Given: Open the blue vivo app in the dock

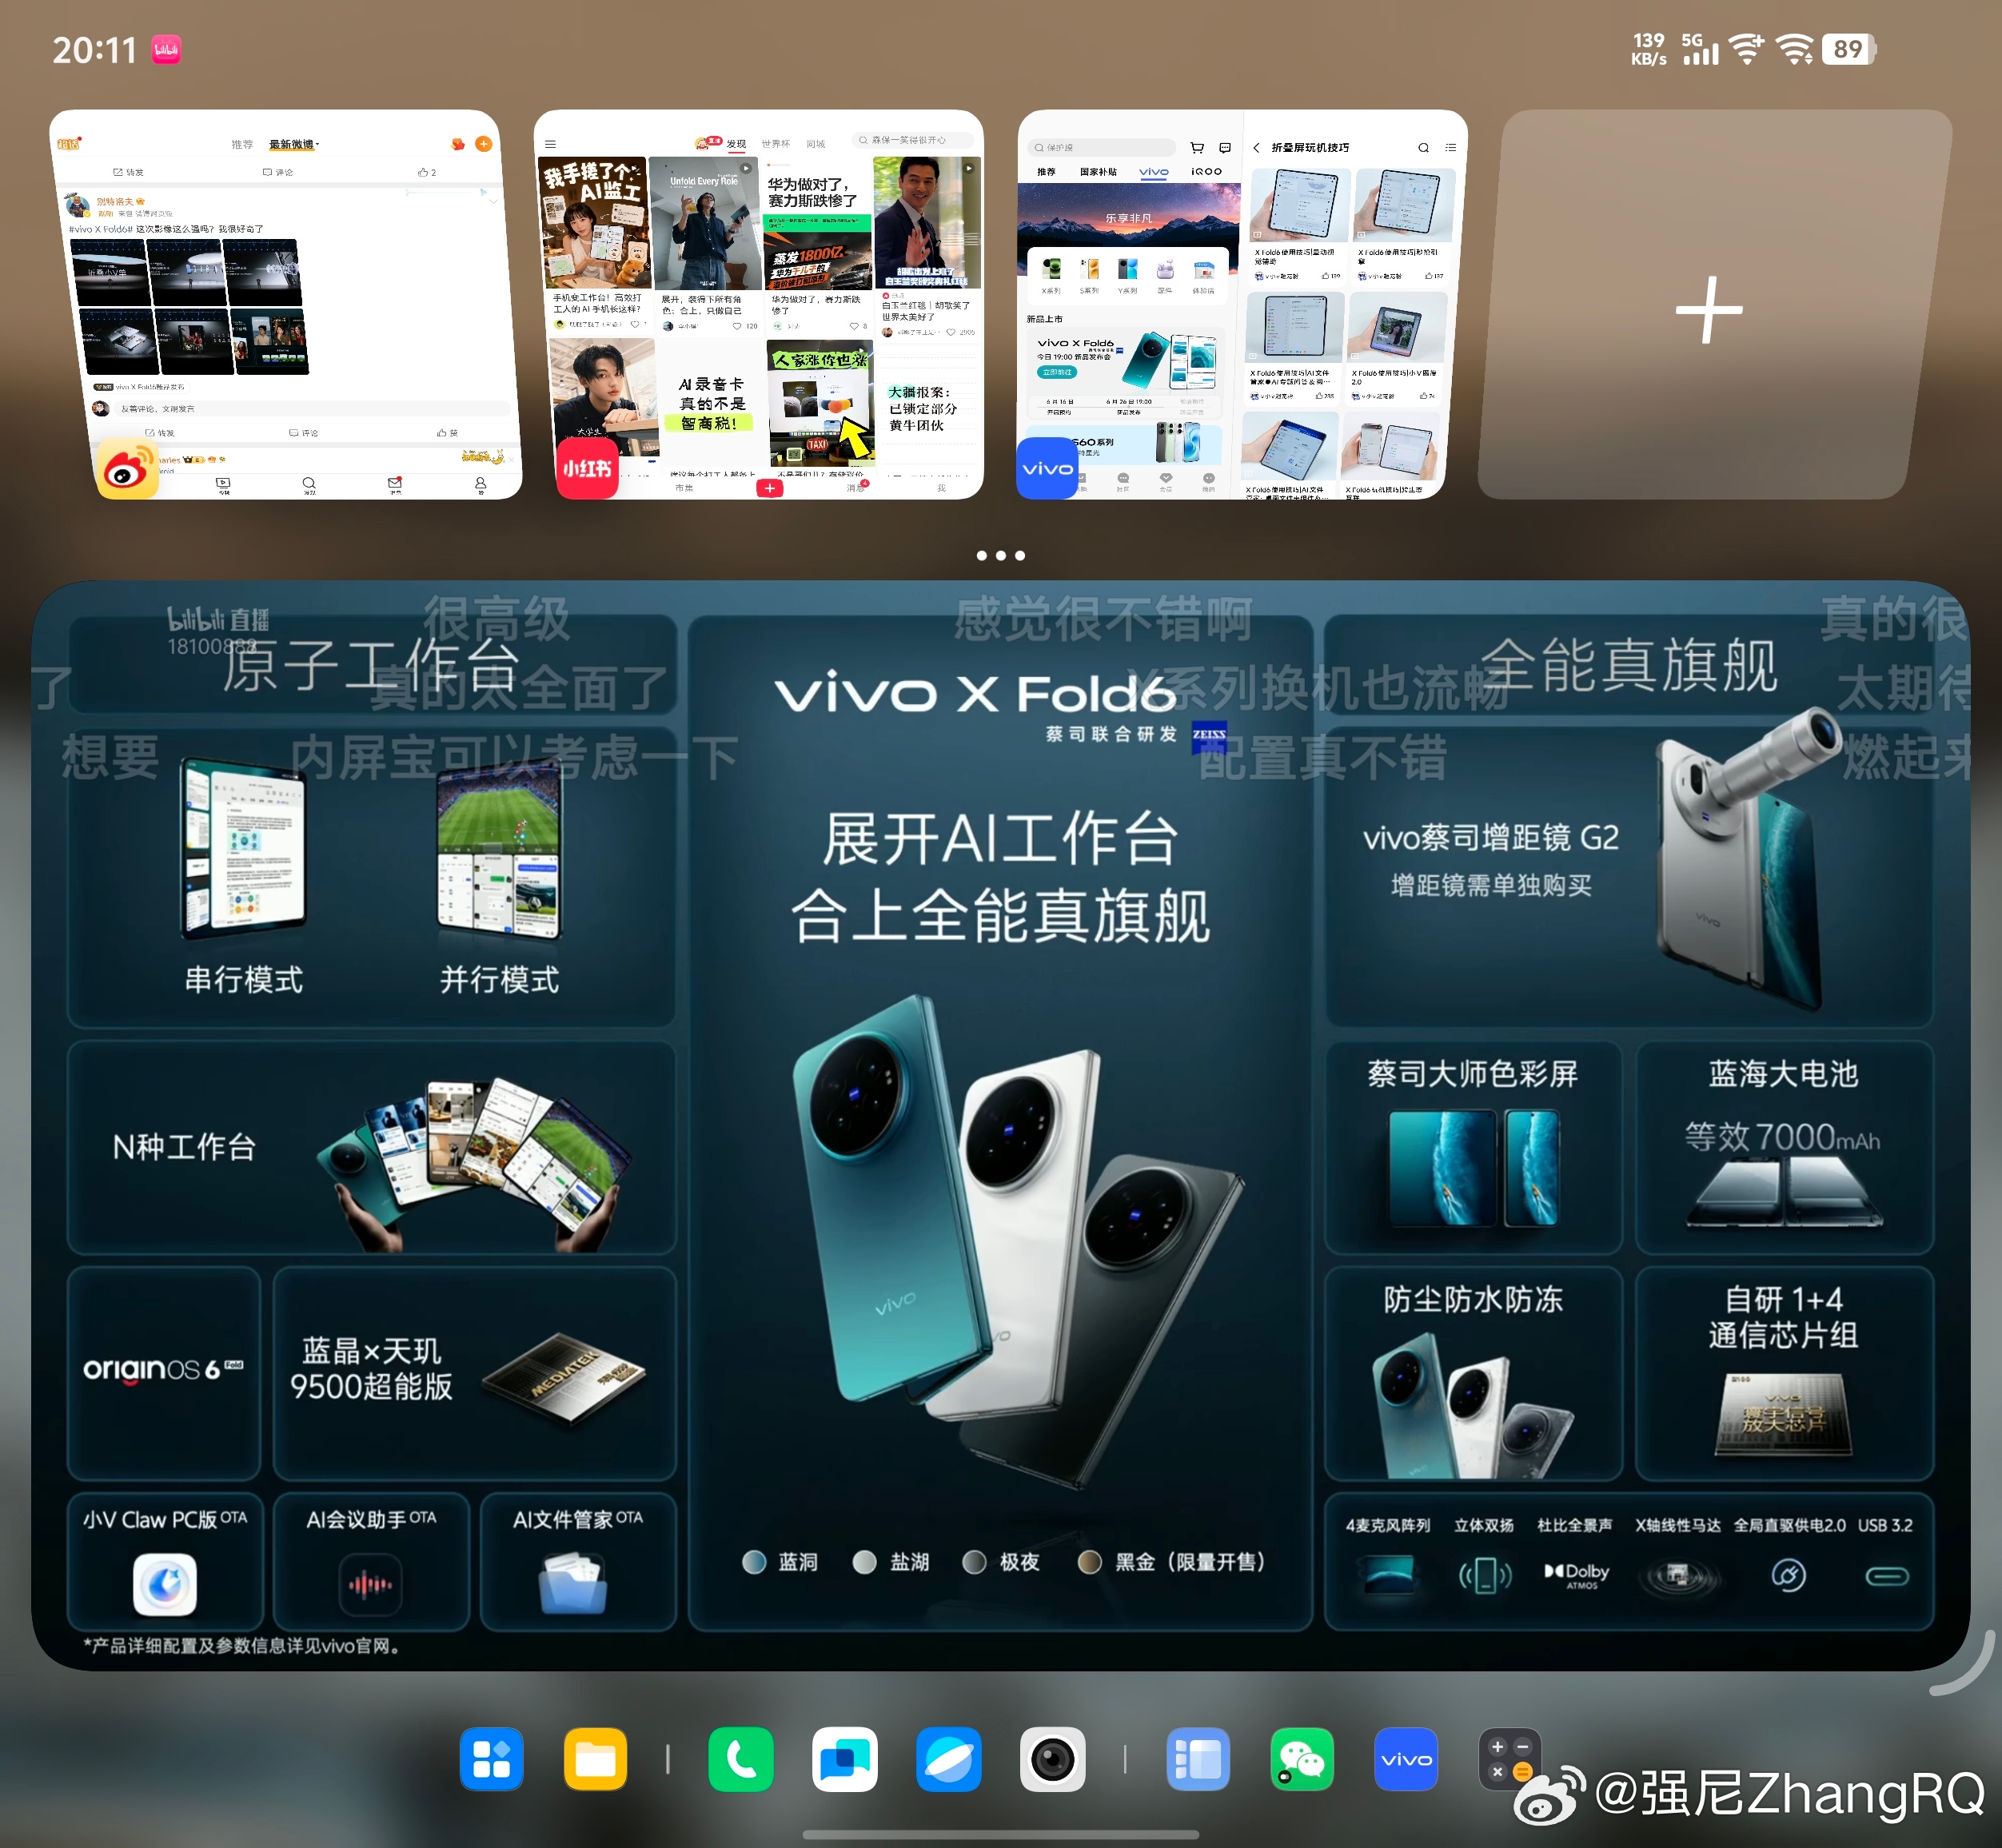Looking at the screenshot, I should [x=1406, y=1759].
